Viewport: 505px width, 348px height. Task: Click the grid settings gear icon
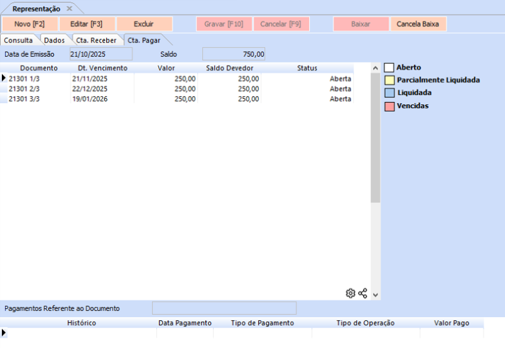tap(350, 293)
